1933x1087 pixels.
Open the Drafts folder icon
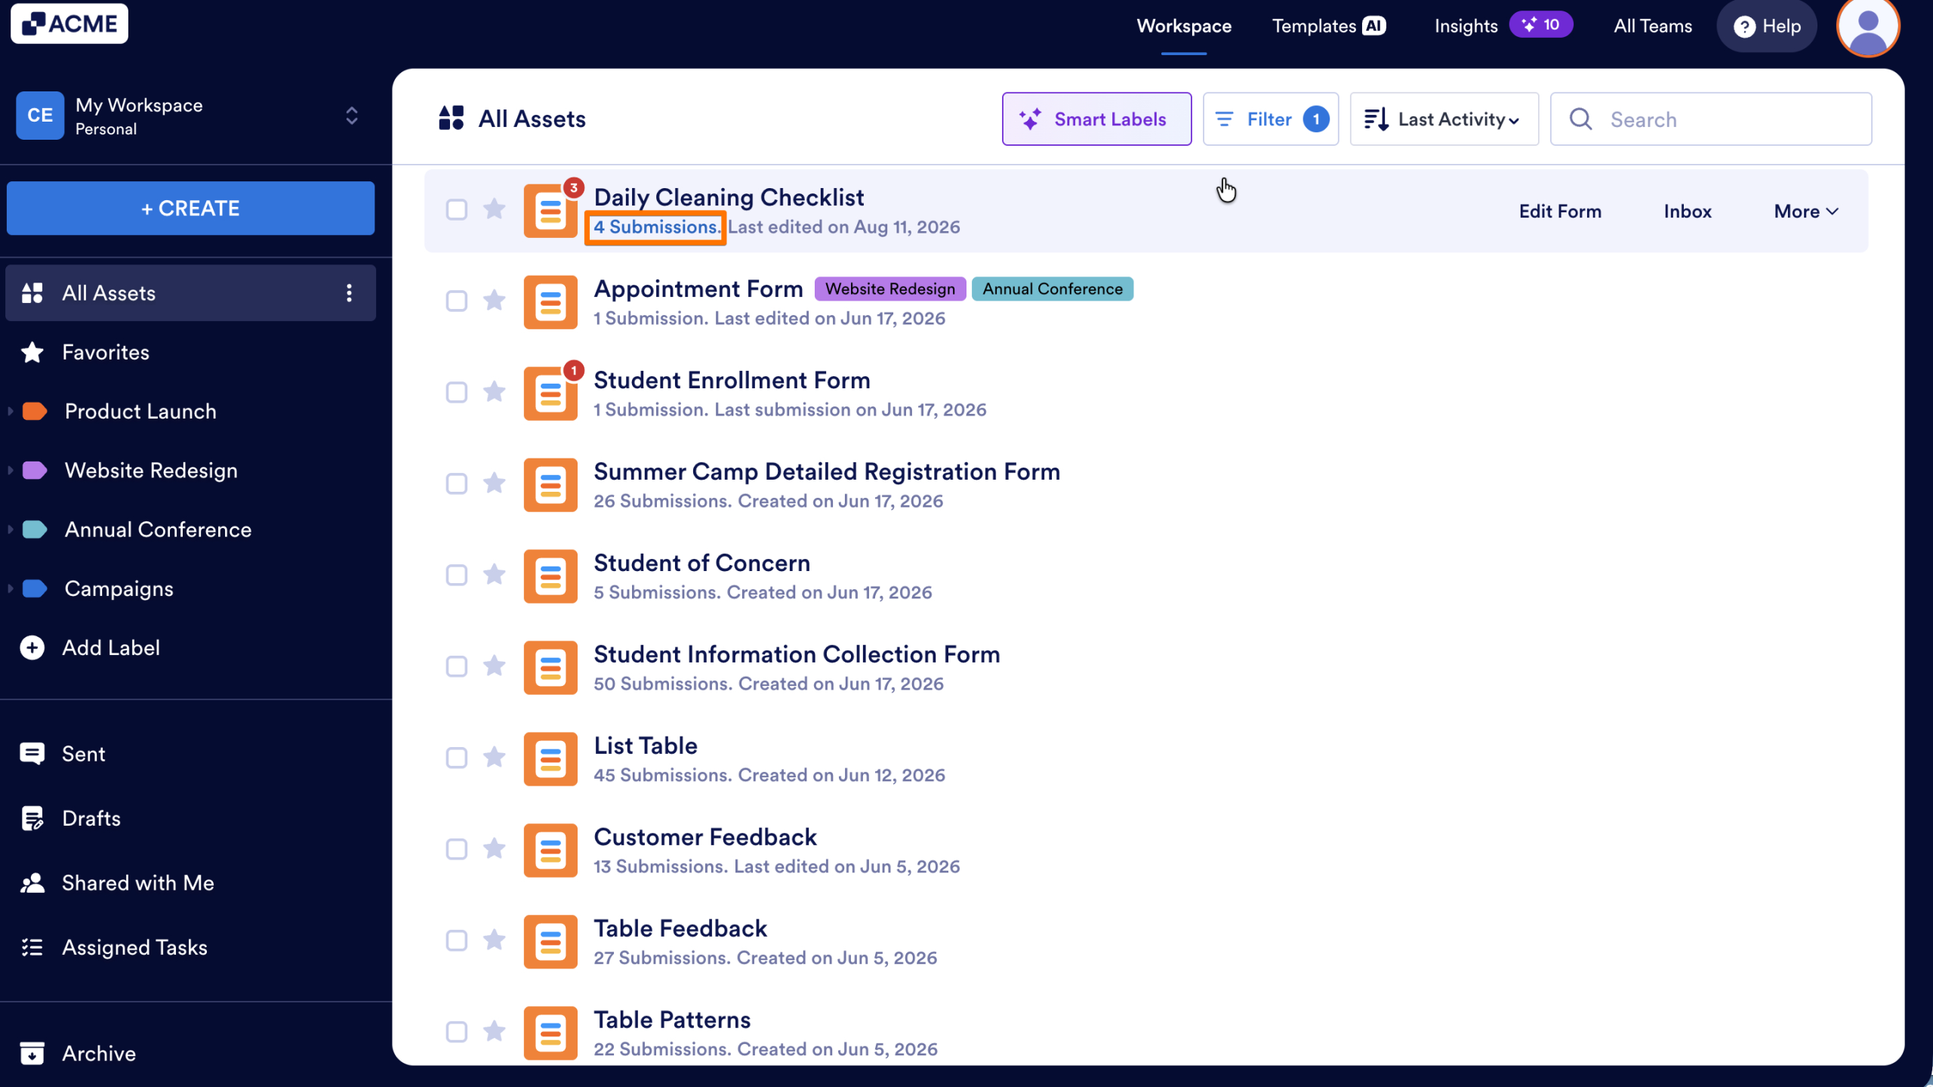coord(32,818)
